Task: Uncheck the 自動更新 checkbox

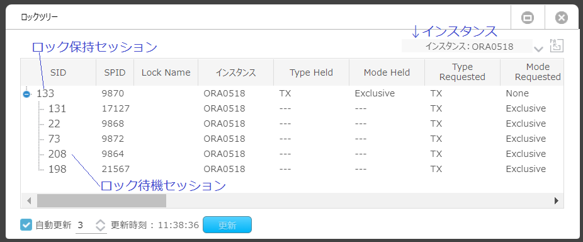Action: pyautogui.click(x=26, y=225)
